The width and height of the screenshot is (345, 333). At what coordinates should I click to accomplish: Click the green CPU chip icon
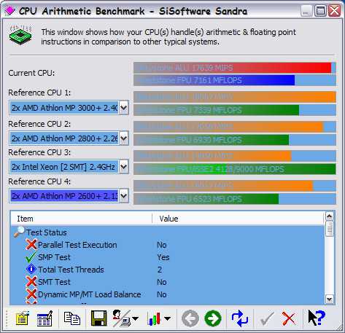point(20,35)
